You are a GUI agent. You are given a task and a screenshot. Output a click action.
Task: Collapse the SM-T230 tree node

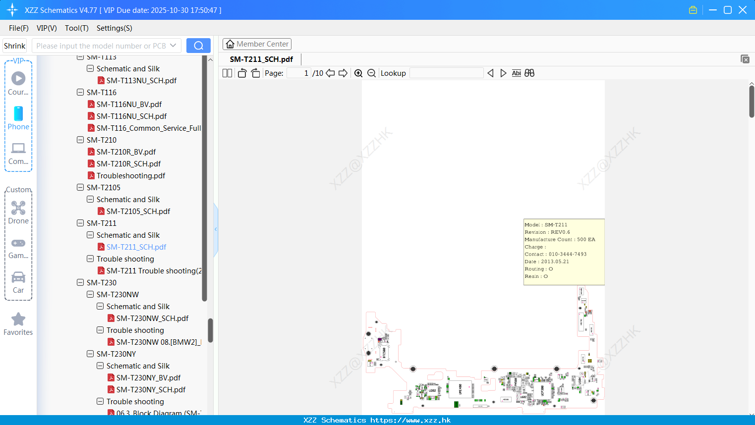point(80,282)
